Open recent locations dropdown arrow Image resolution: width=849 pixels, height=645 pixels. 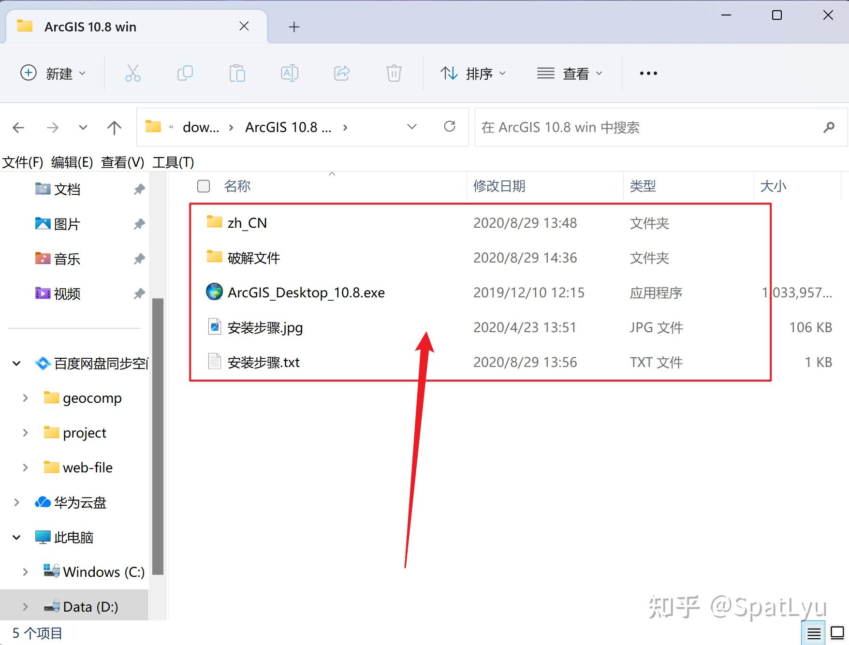(x=83, y=128)
